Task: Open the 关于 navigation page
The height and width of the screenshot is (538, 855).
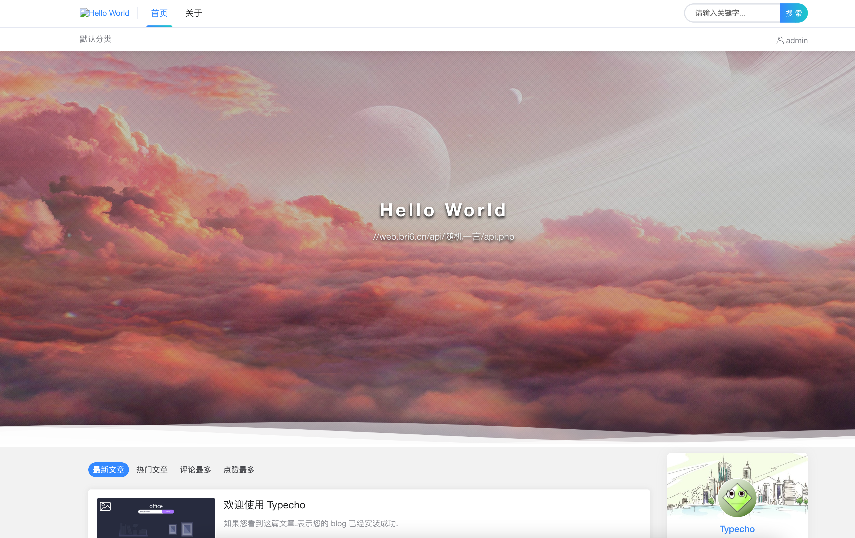Action: (194, 13)
